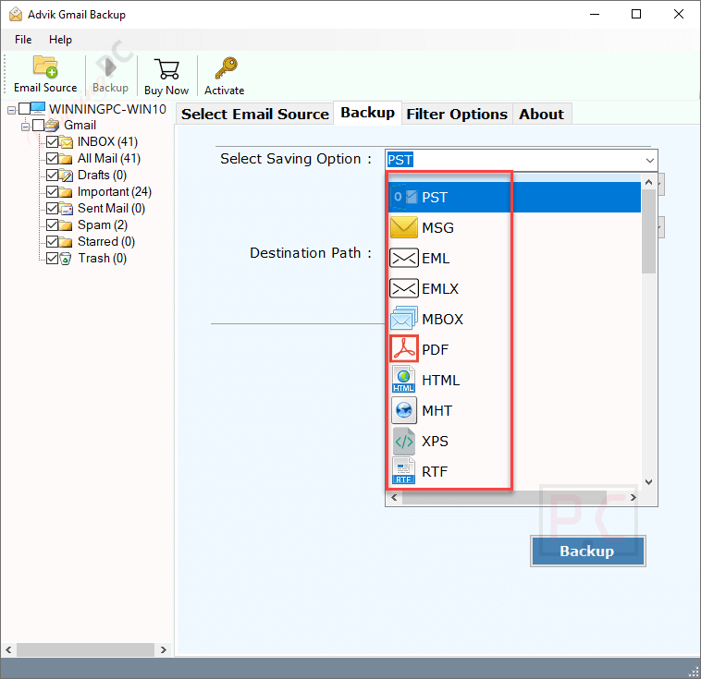
Task: Select the MHT browser icon
Action: pyautogui.click(x=404, y=409)
